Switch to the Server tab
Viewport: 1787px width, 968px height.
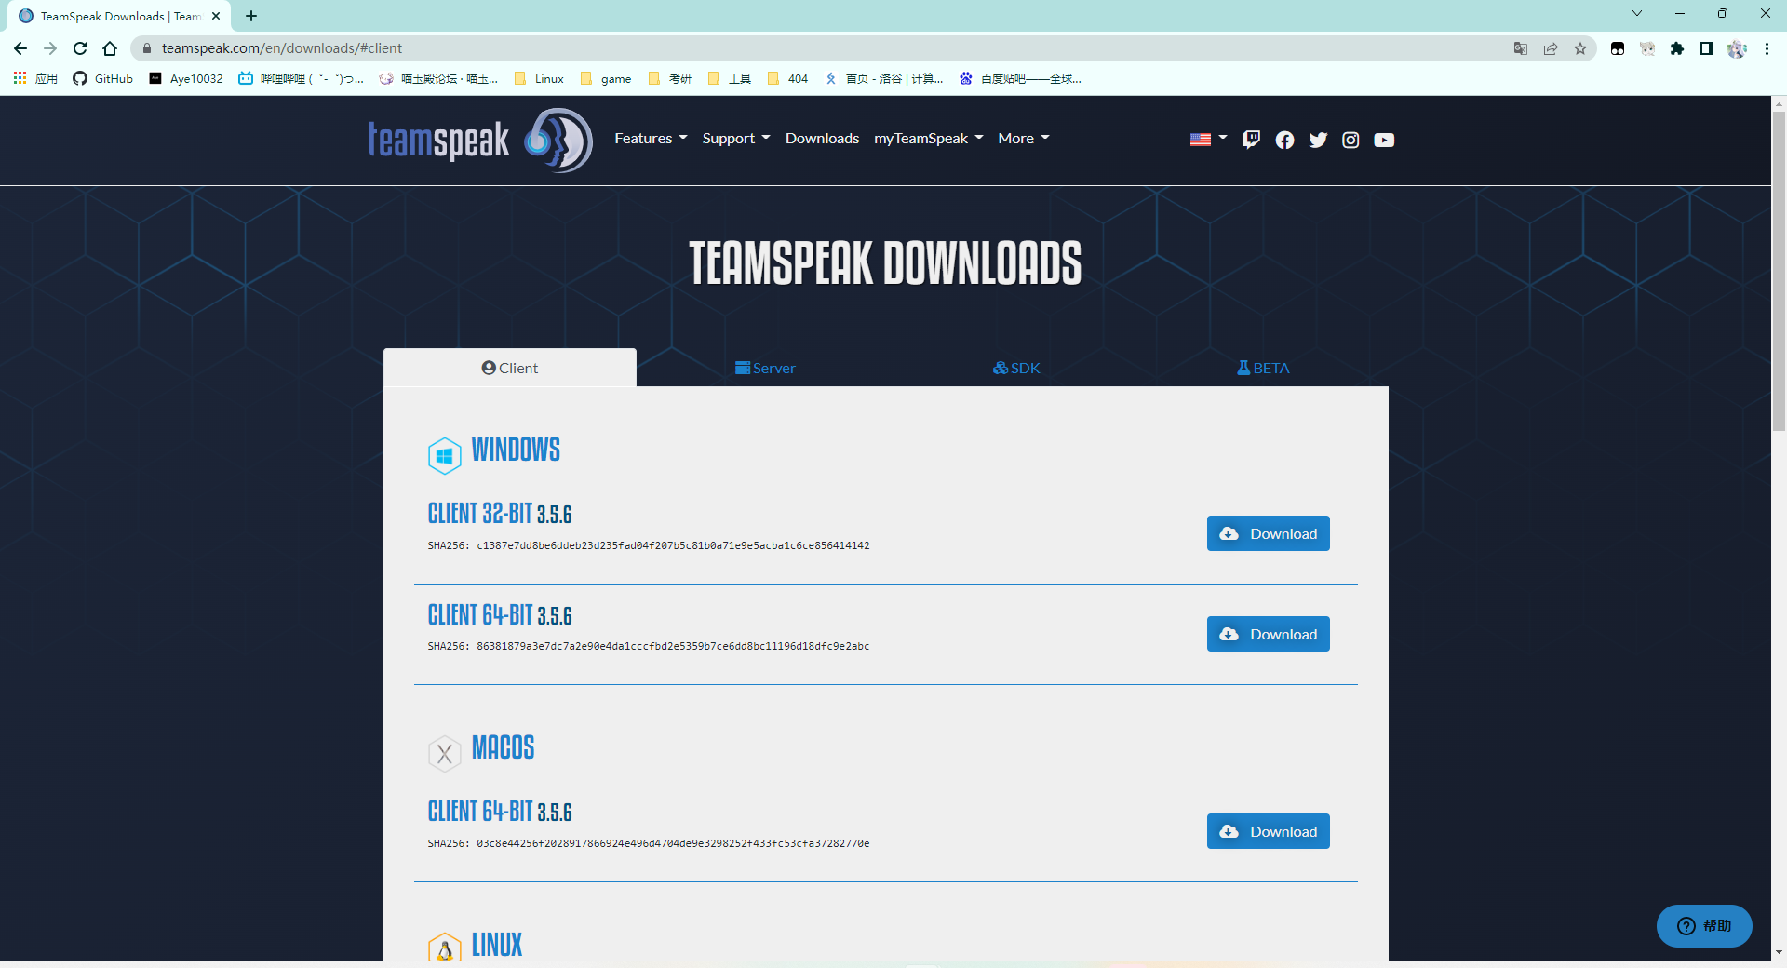[765, 368]
